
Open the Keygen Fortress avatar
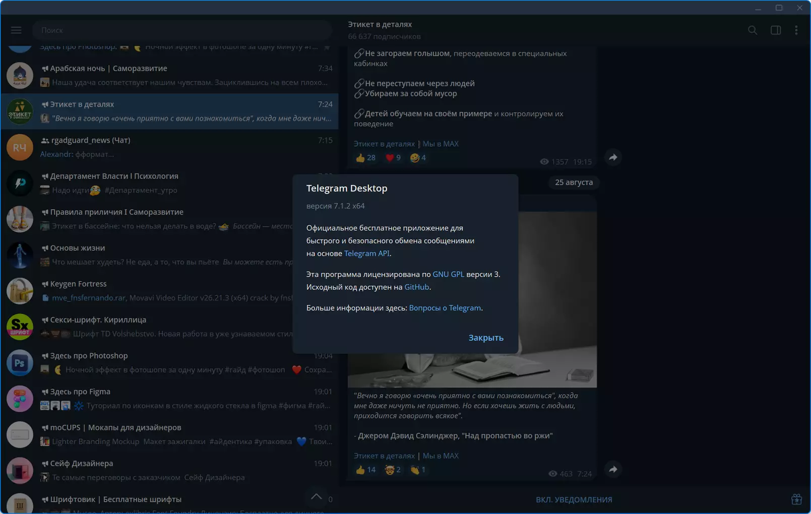click(20, 291)
